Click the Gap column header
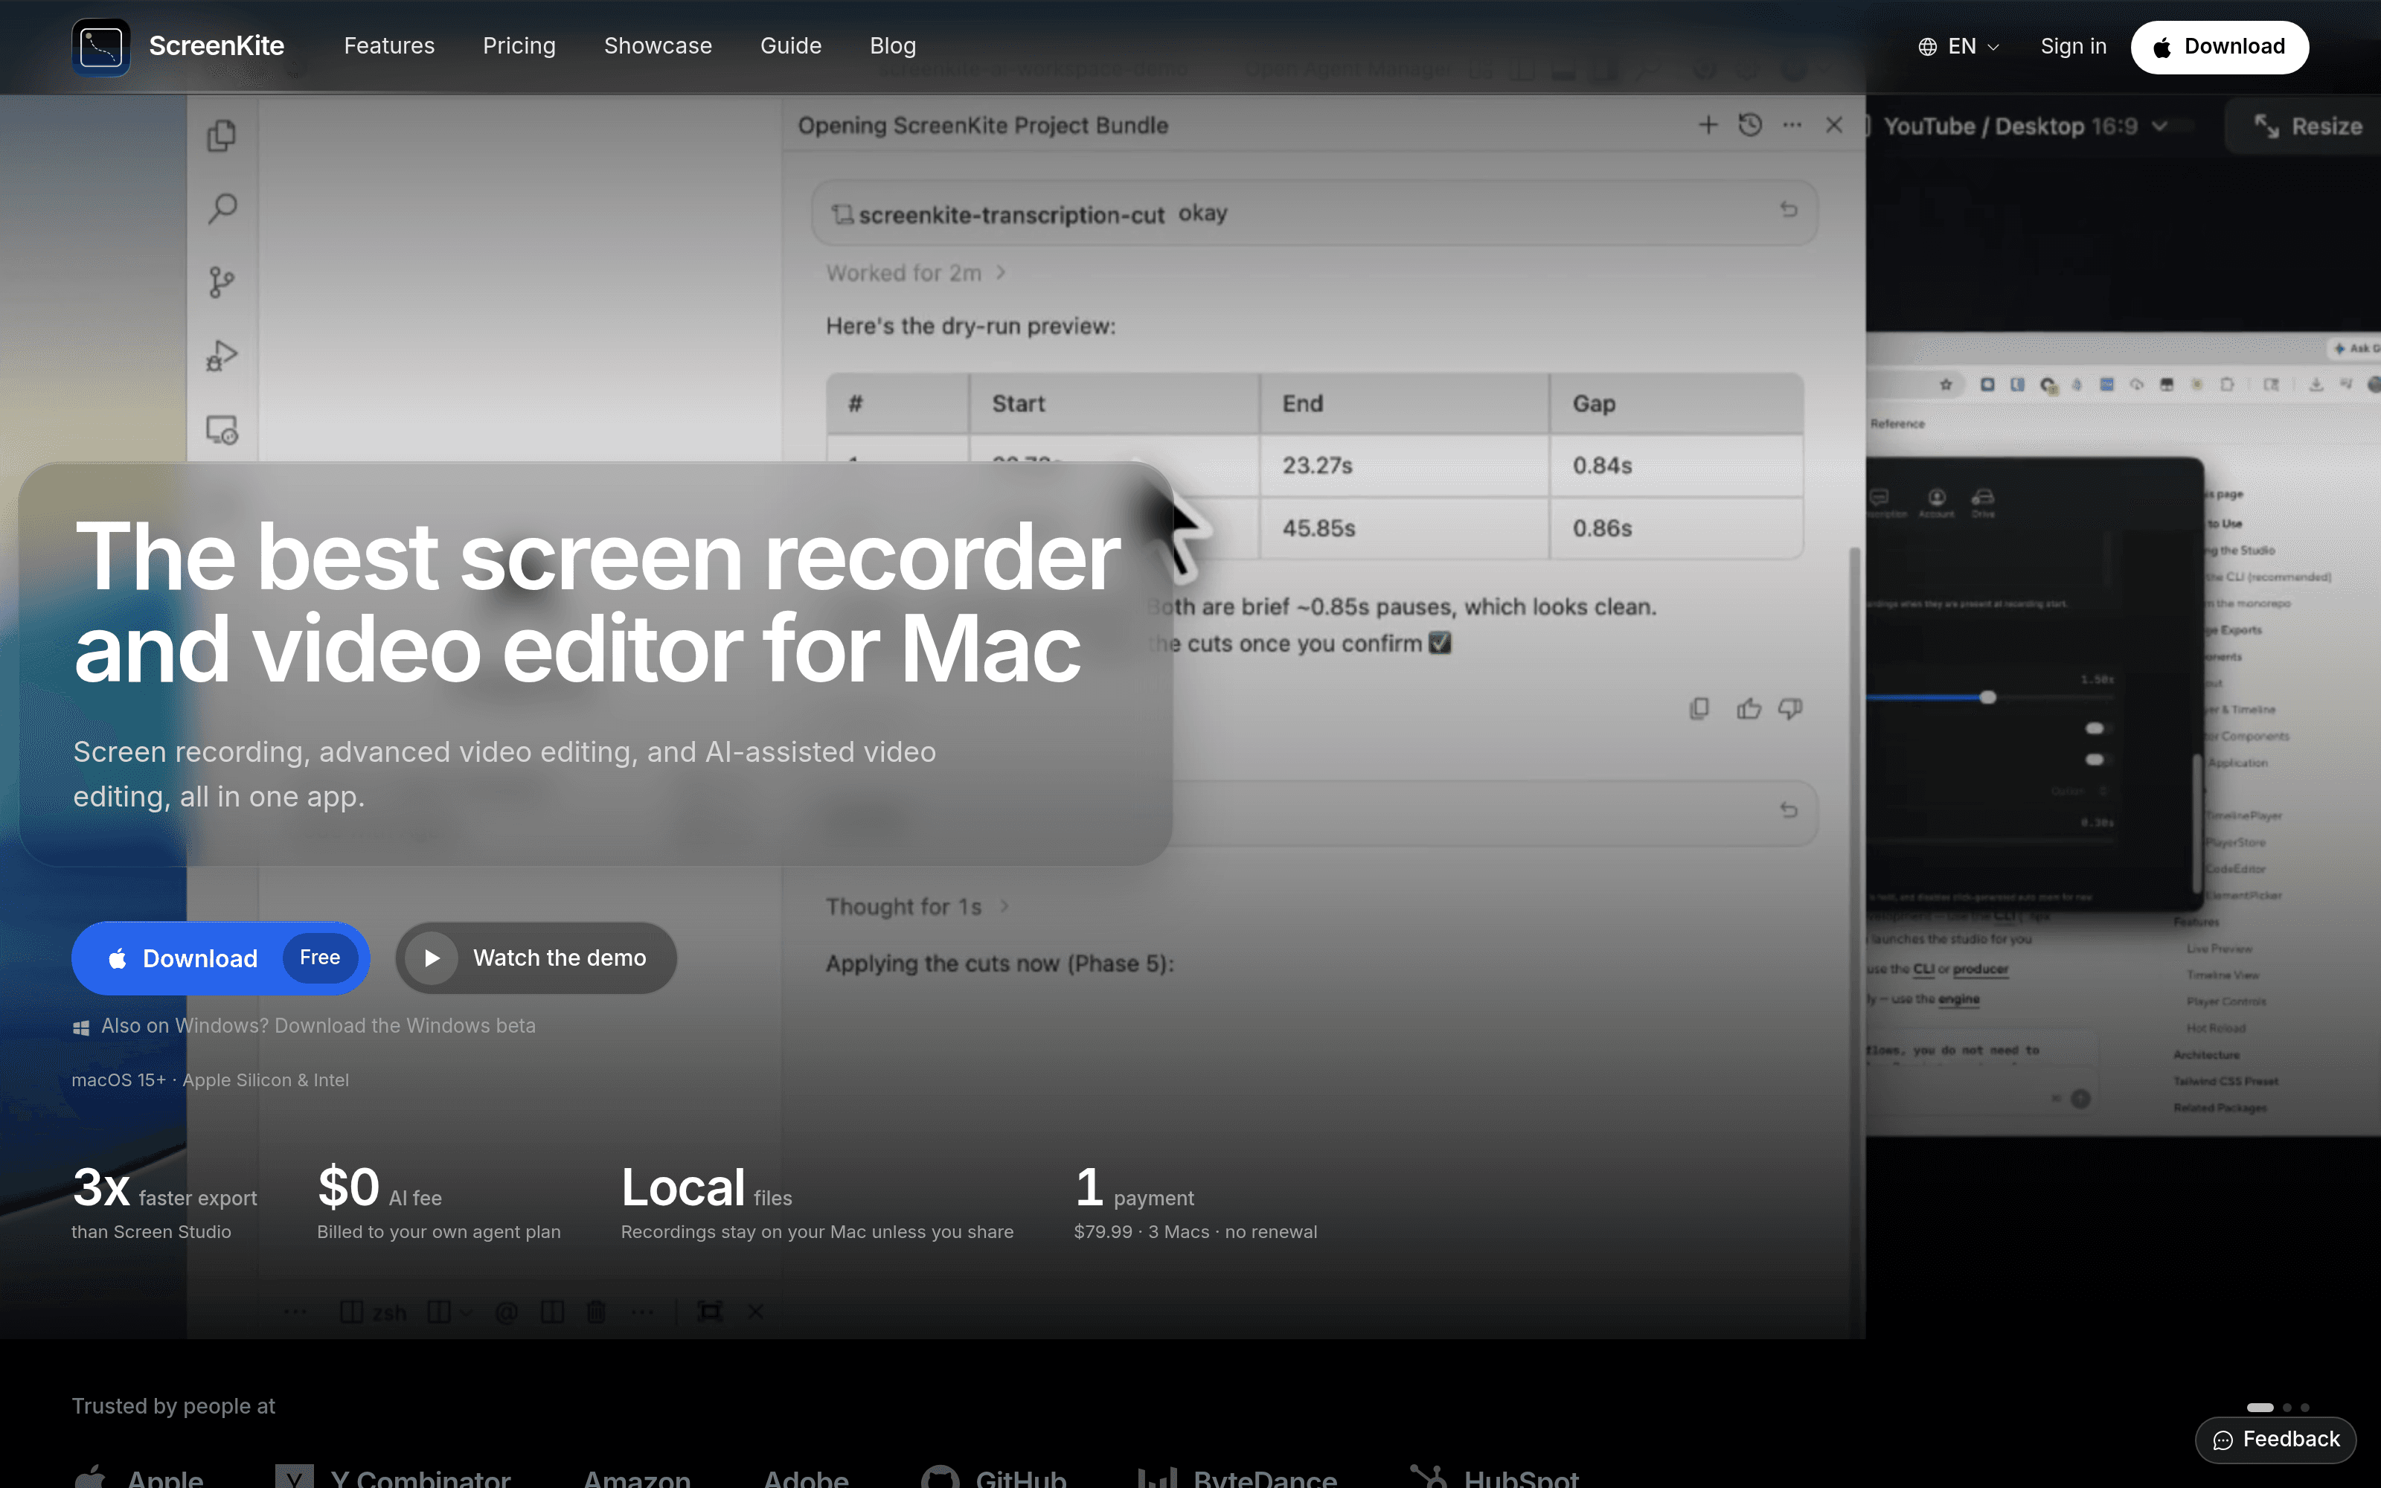The height and width of the screenshot is (1488, 2381). [1676, 403]
